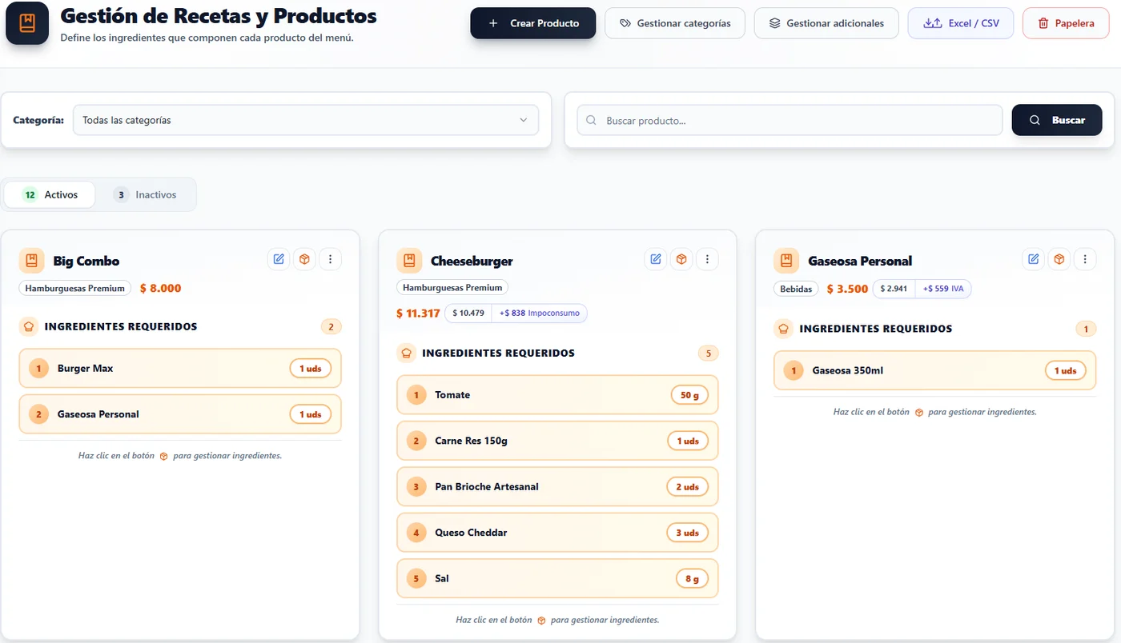Viewport: 1121px width, 643px height.
Task: Open more options menu for Cheeseburger
Action: pyautogui.click(x=707, y=259)
